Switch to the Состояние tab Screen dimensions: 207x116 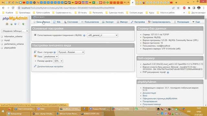point(71,22)
